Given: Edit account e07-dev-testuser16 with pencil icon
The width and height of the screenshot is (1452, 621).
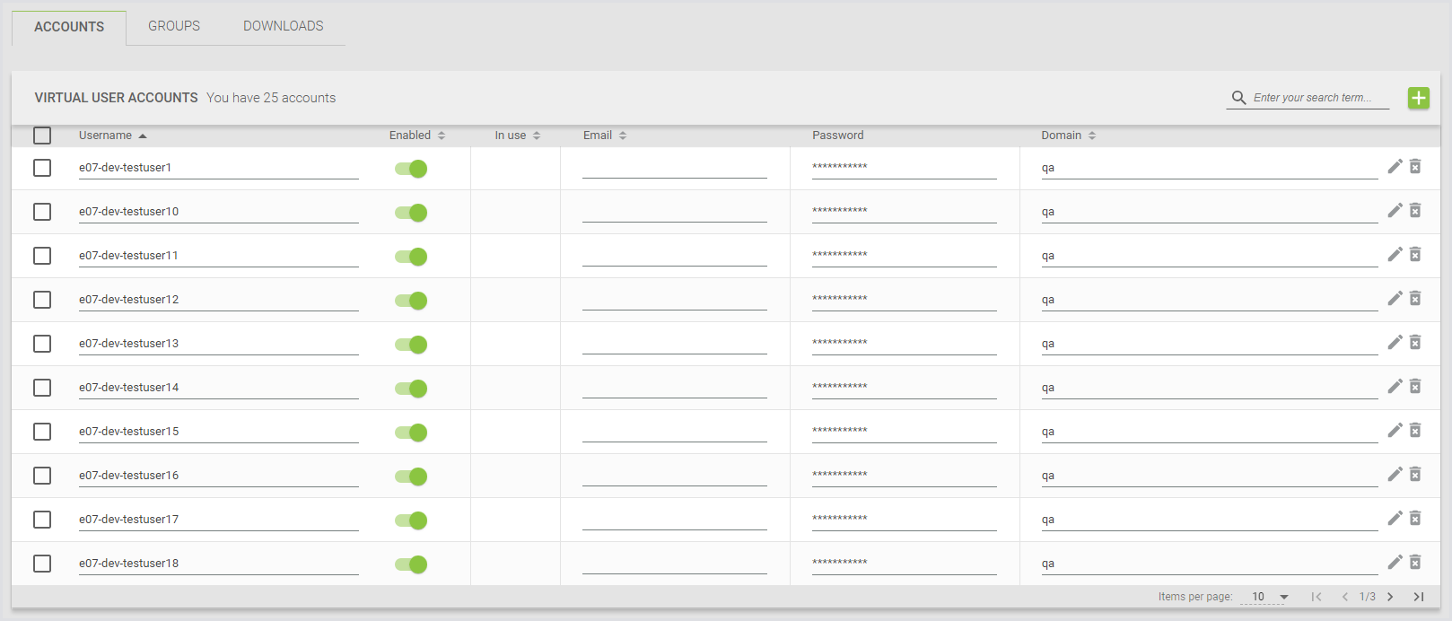Looking at the screenshot, I should 1395,474.
